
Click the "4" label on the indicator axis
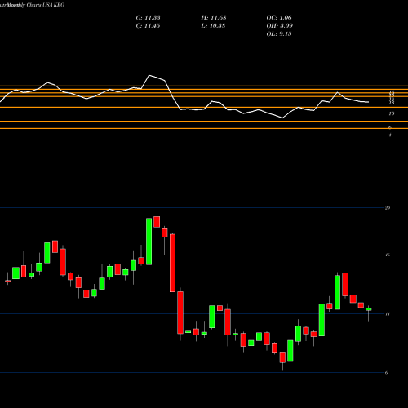[390, 135]
